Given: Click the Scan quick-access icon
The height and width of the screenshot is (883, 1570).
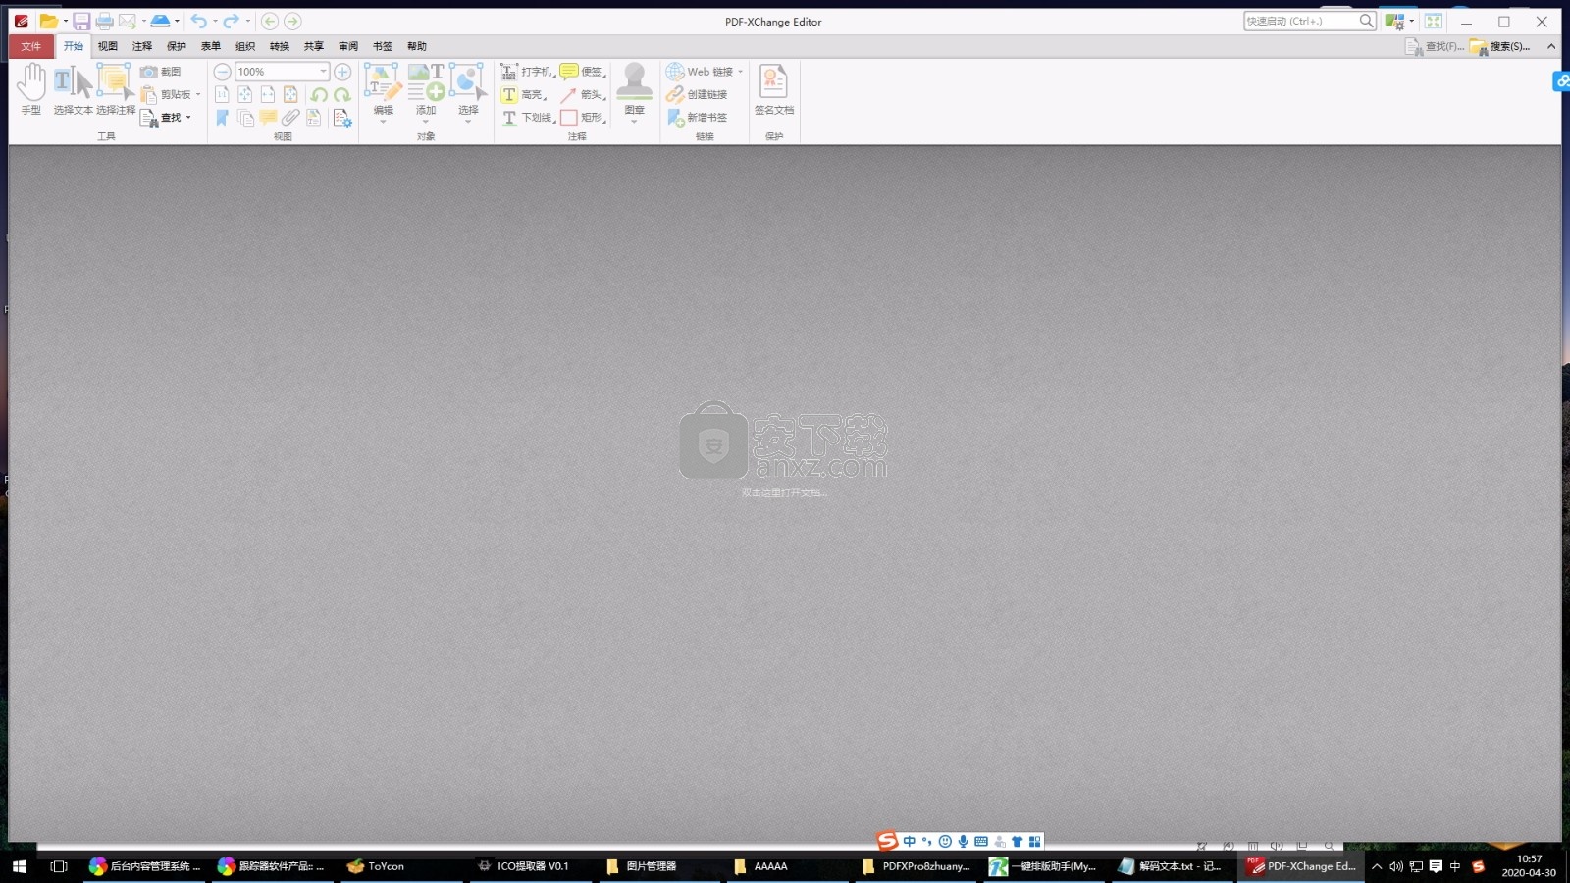Looking at the screenshot, I should [160, 21].
